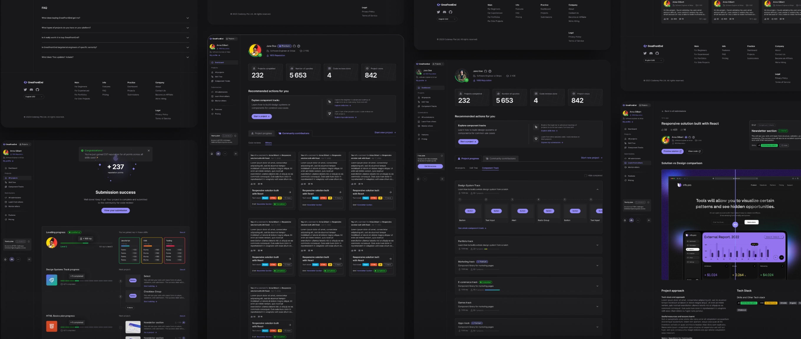Open notifications bell in Submission success frame sidebar
Screen dimensions: 801x339
(x=5, y=259)
